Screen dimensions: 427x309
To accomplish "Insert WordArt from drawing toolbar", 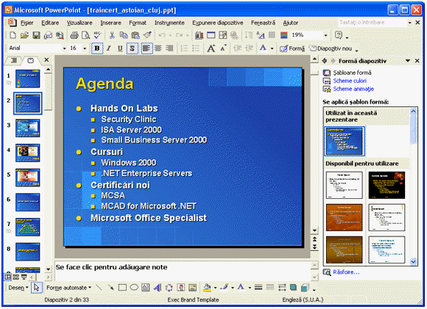I will pyautogui.click(x=158, y=287).
